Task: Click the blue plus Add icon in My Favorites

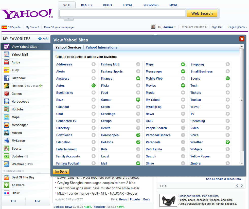Action: tap(40, 38)
